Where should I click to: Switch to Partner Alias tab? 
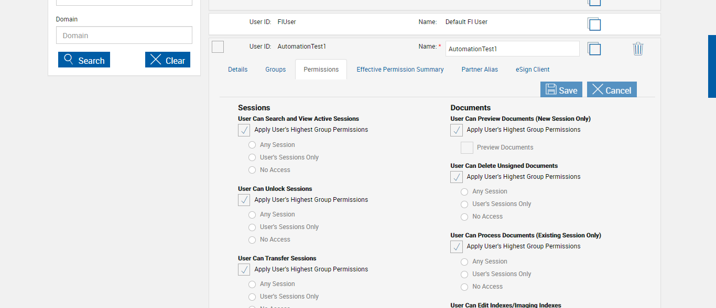(480, 70)
